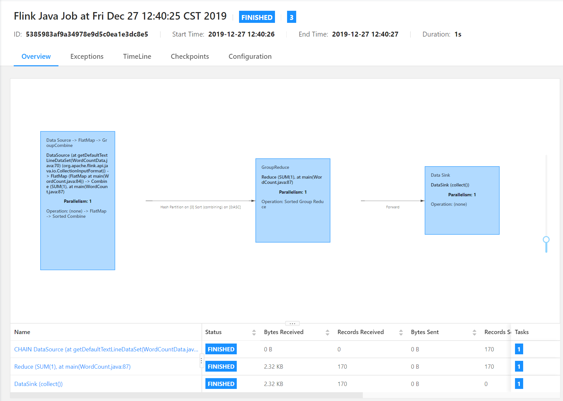Click the FINISHED status badge in the header
563x401 pixels.
(x=257, y=17)
